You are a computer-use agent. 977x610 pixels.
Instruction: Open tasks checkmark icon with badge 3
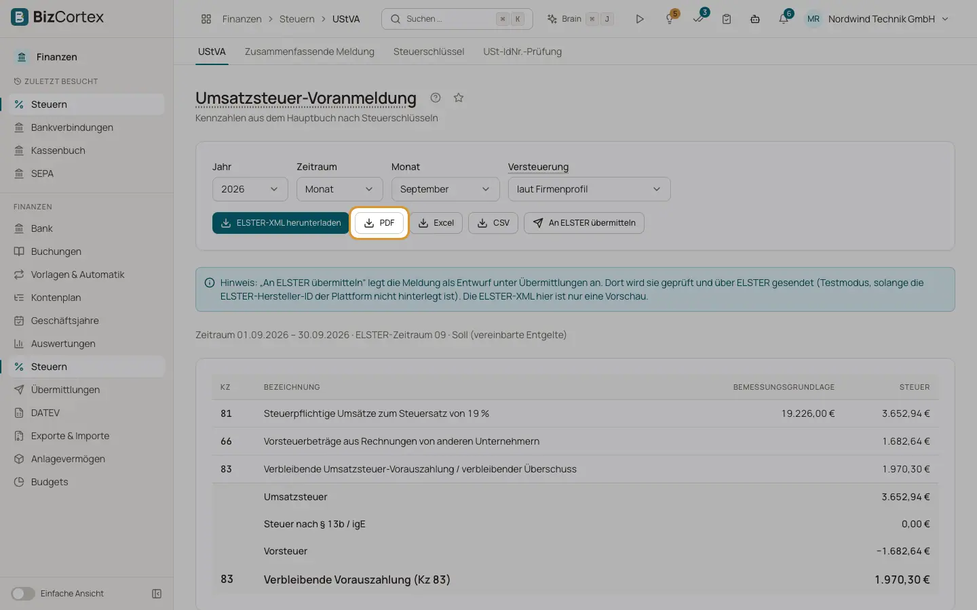(699, 19)
